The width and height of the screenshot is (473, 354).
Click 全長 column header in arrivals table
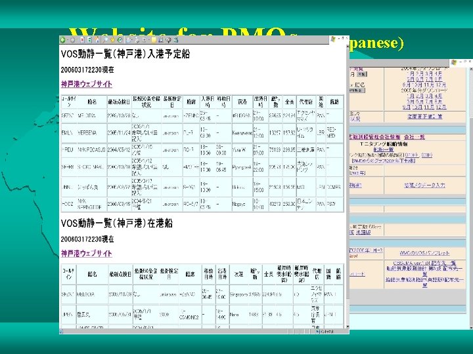coord(289,102)
